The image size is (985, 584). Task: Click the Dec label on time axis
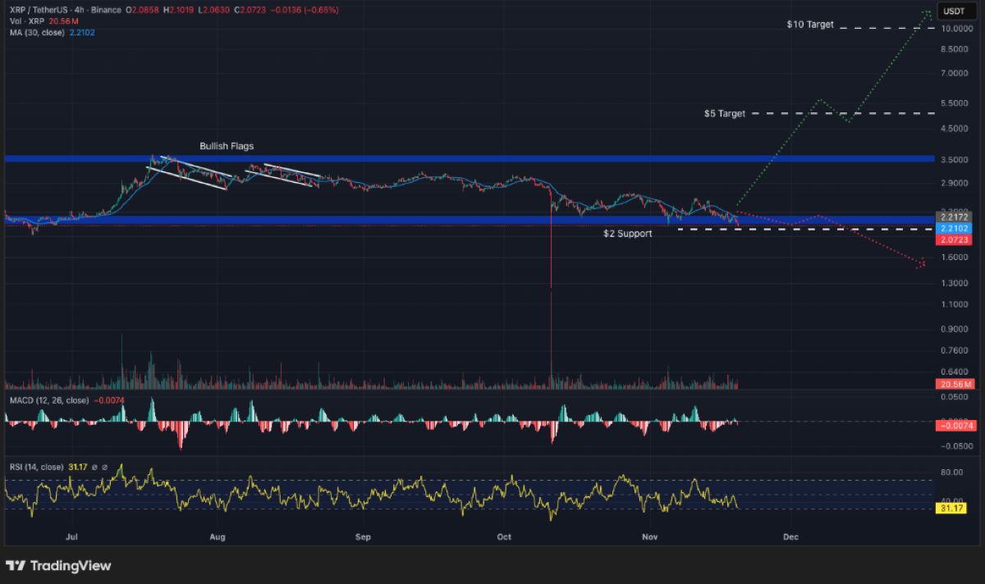pyautogui.click(x=790, y=537)
